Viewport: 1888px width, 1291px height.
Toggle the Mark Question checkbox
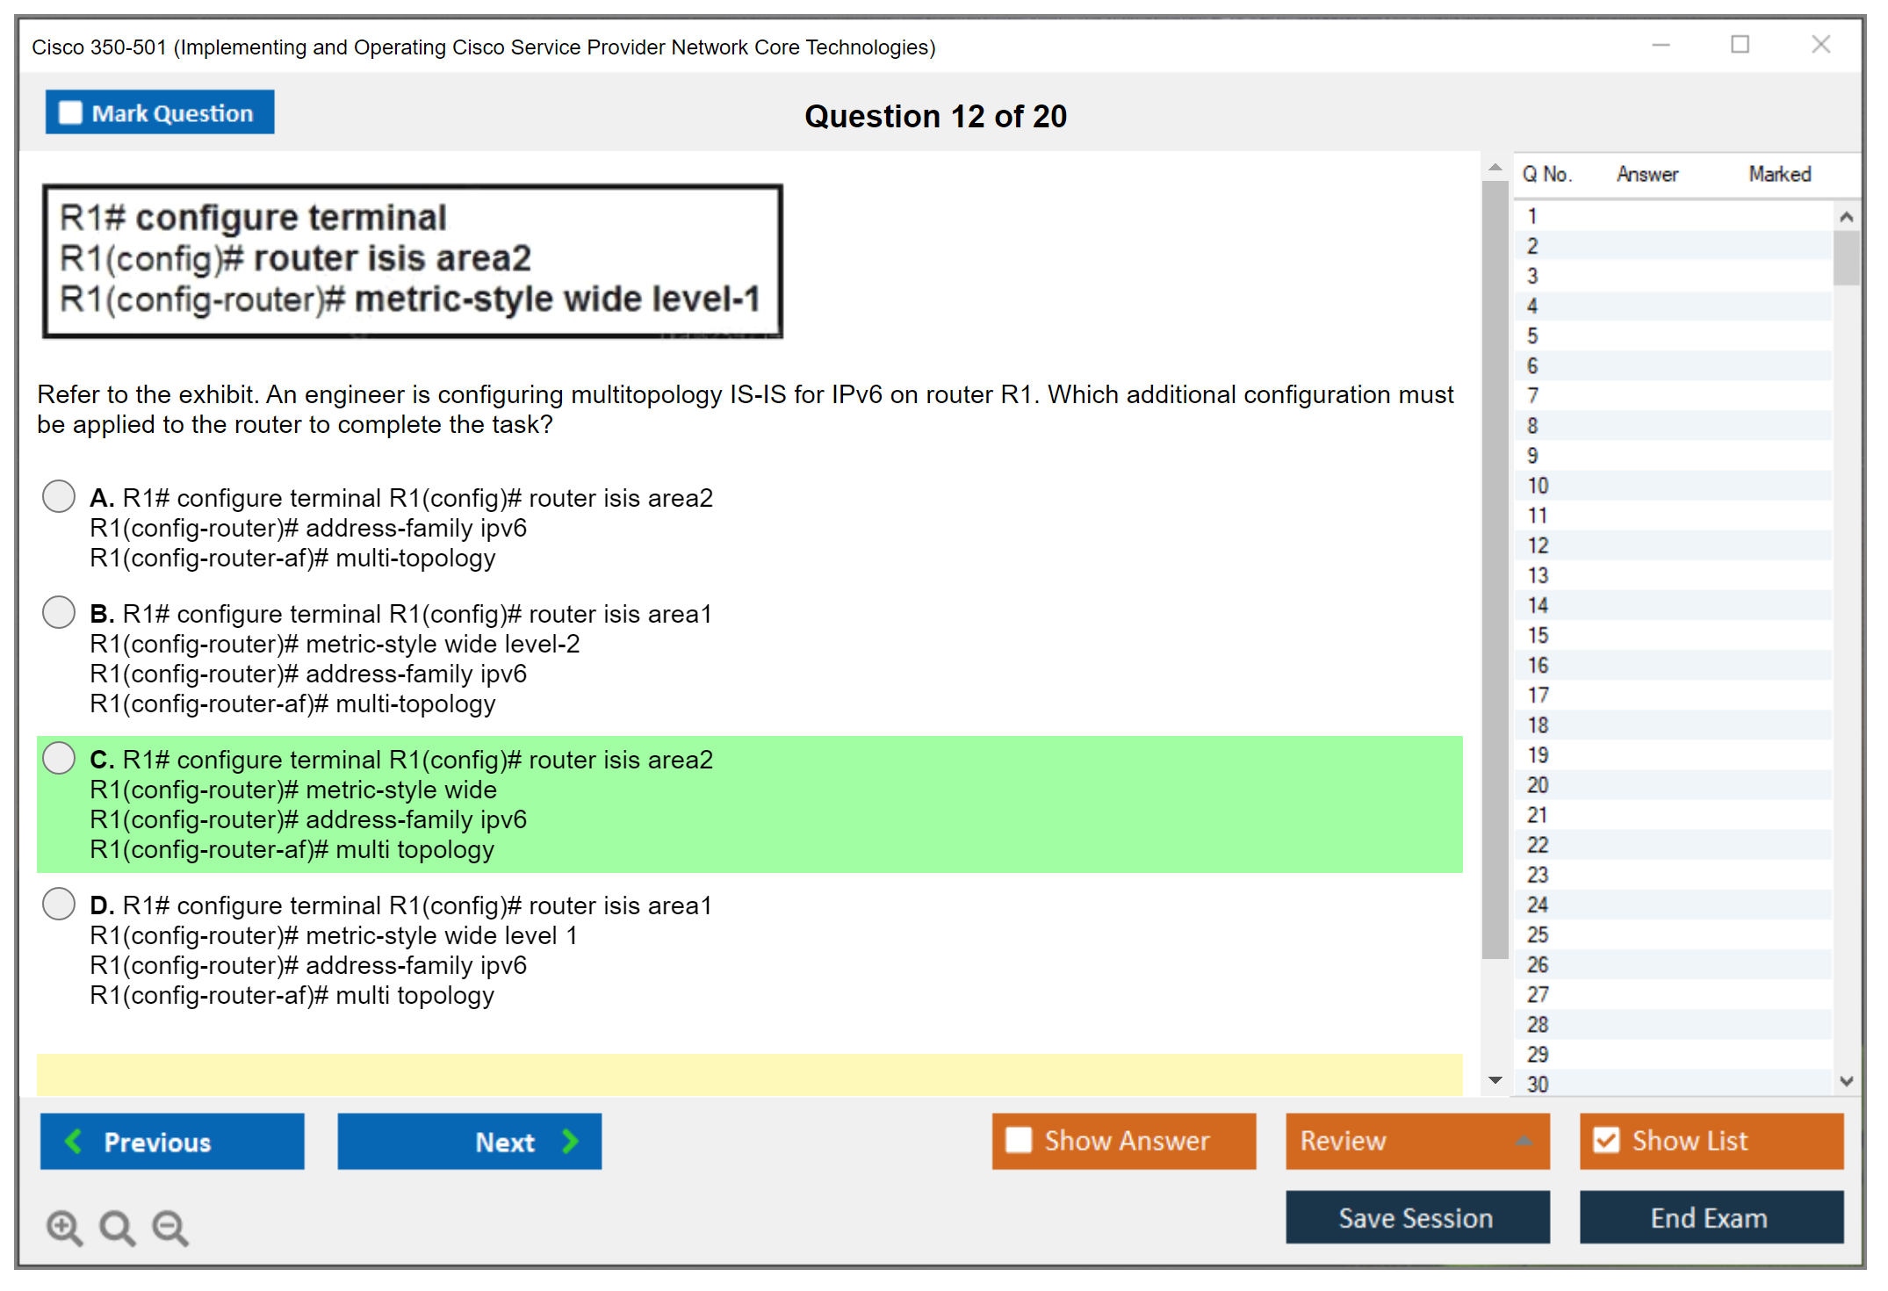pos(70,113)
